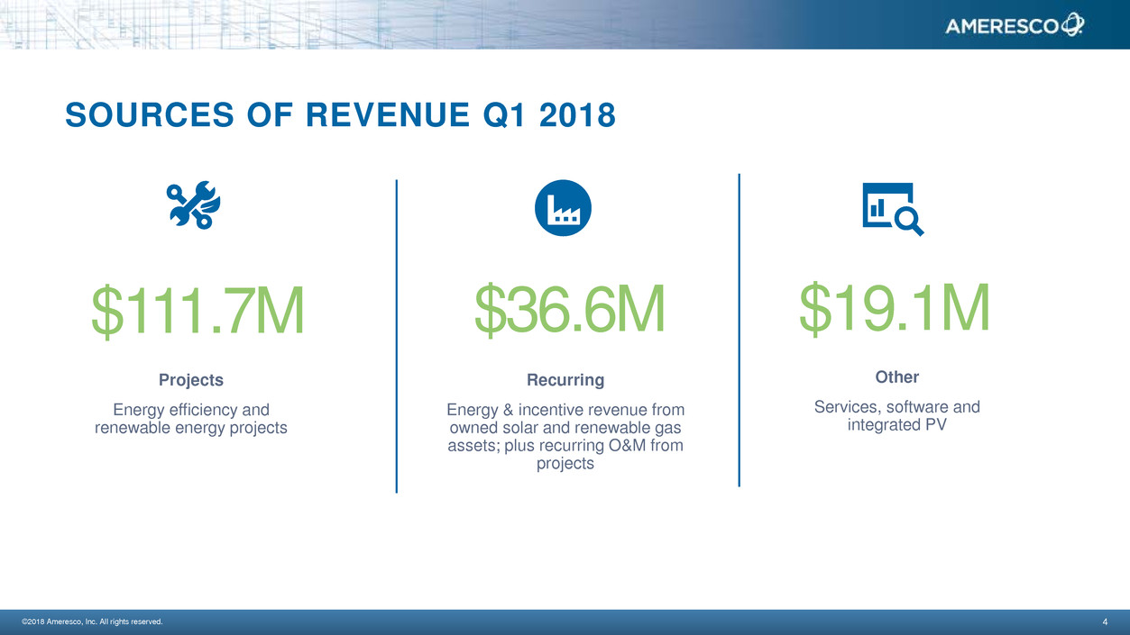Click the owned solar and renewable gas description
This screenshot has width=1130, height=635.
(565, 437)
